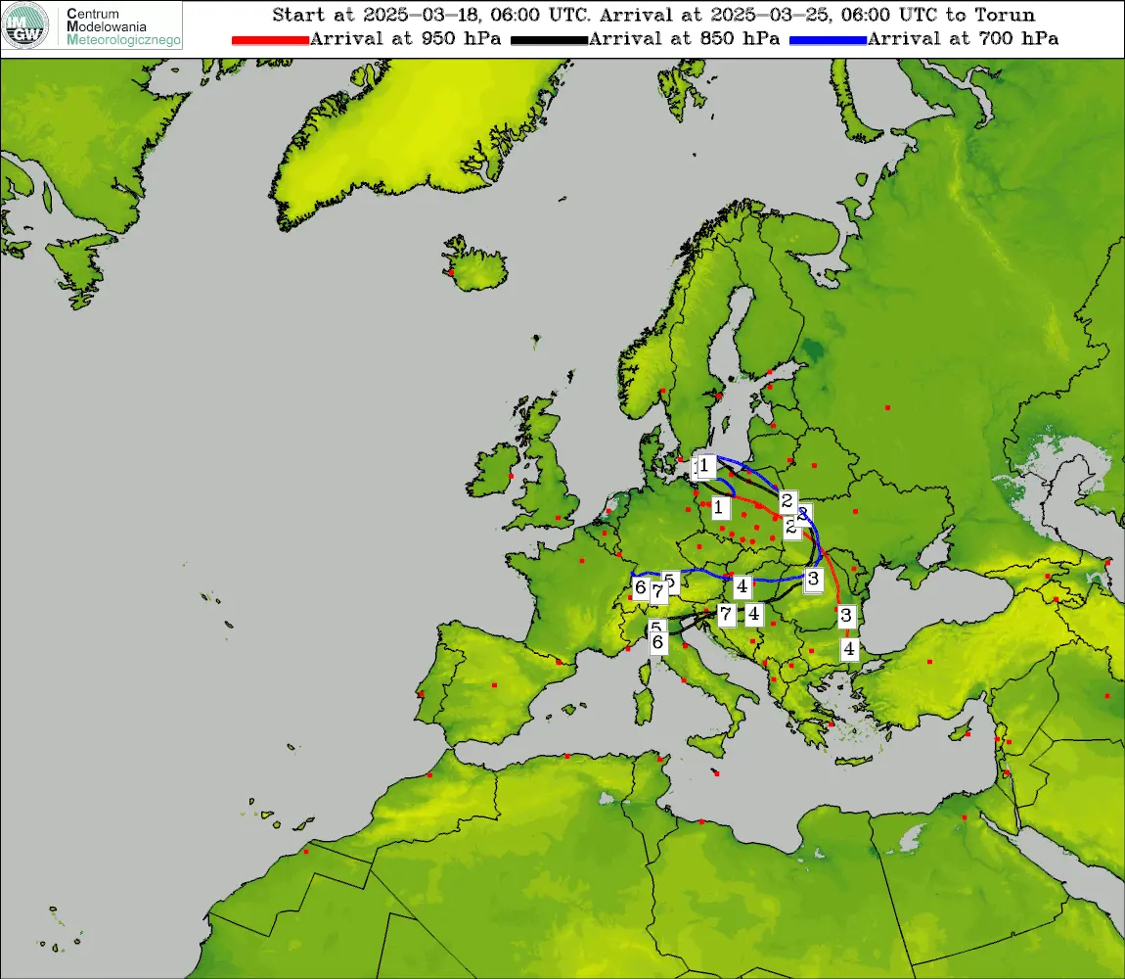Select the 'Arrival at 850 hPa' legend text

pyautogui.click(x=685, y=39)
